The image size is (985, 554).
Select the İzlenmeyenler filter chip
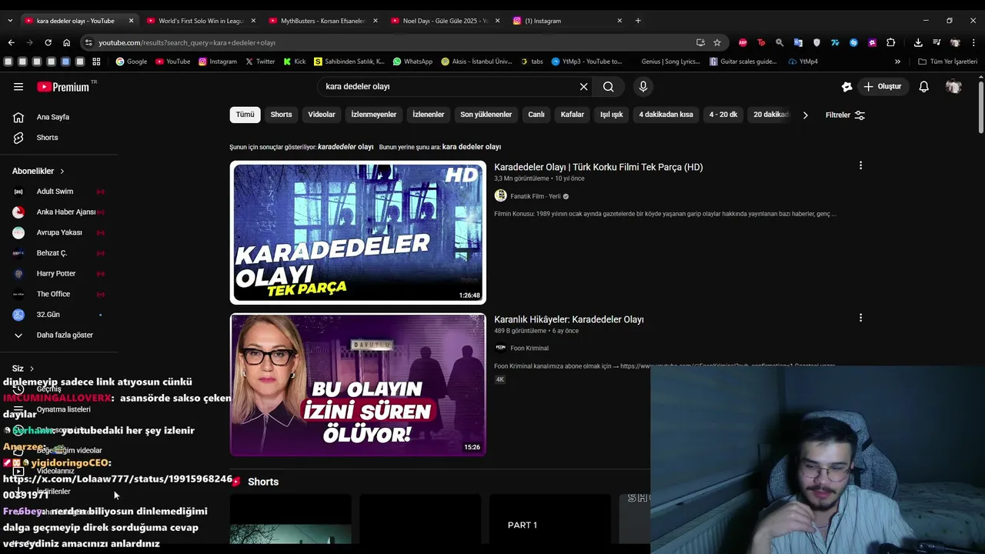tap(374, 115)
